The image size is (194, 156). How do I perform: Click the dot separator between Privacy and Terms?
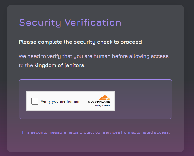pos(102,106)
